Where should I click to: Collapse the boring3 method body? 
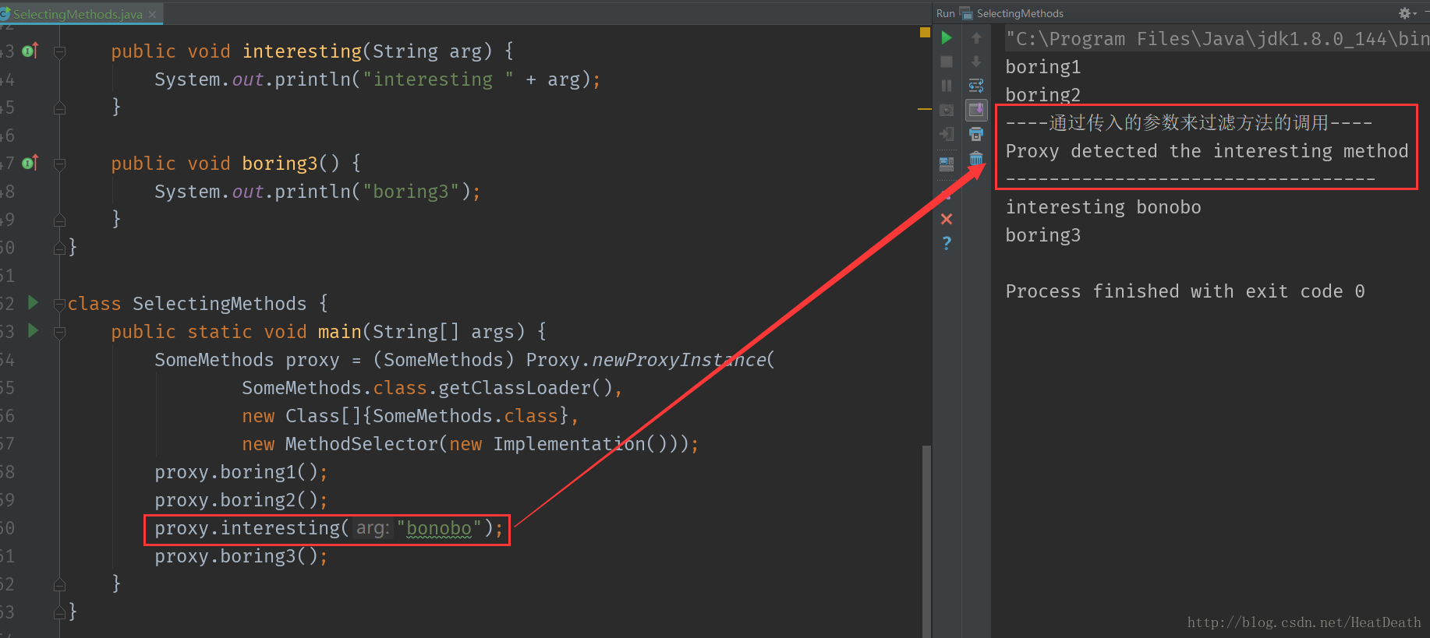(59, 164)
